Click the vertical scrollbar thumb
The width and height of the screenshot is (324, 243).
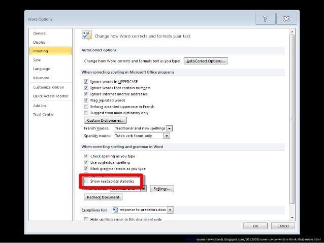pyautogui.click(x=292, y=119)
